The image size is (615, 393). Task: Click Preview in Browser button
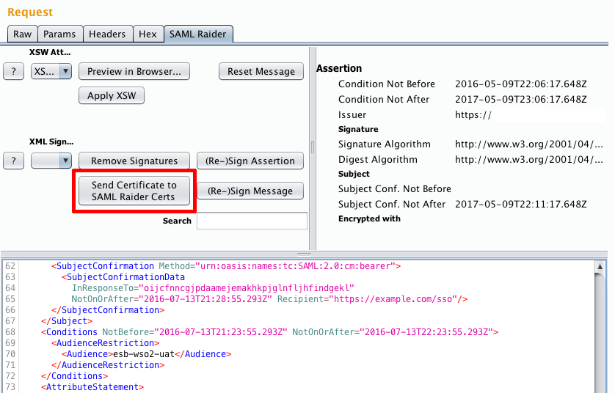(x=134, y=71)
